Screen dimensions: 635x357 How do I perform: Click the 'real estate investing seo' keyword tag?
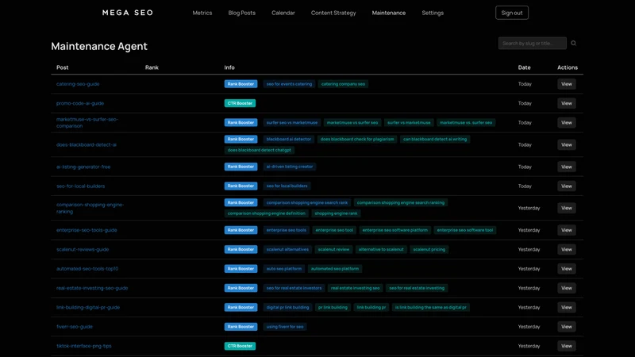point(355,288)
